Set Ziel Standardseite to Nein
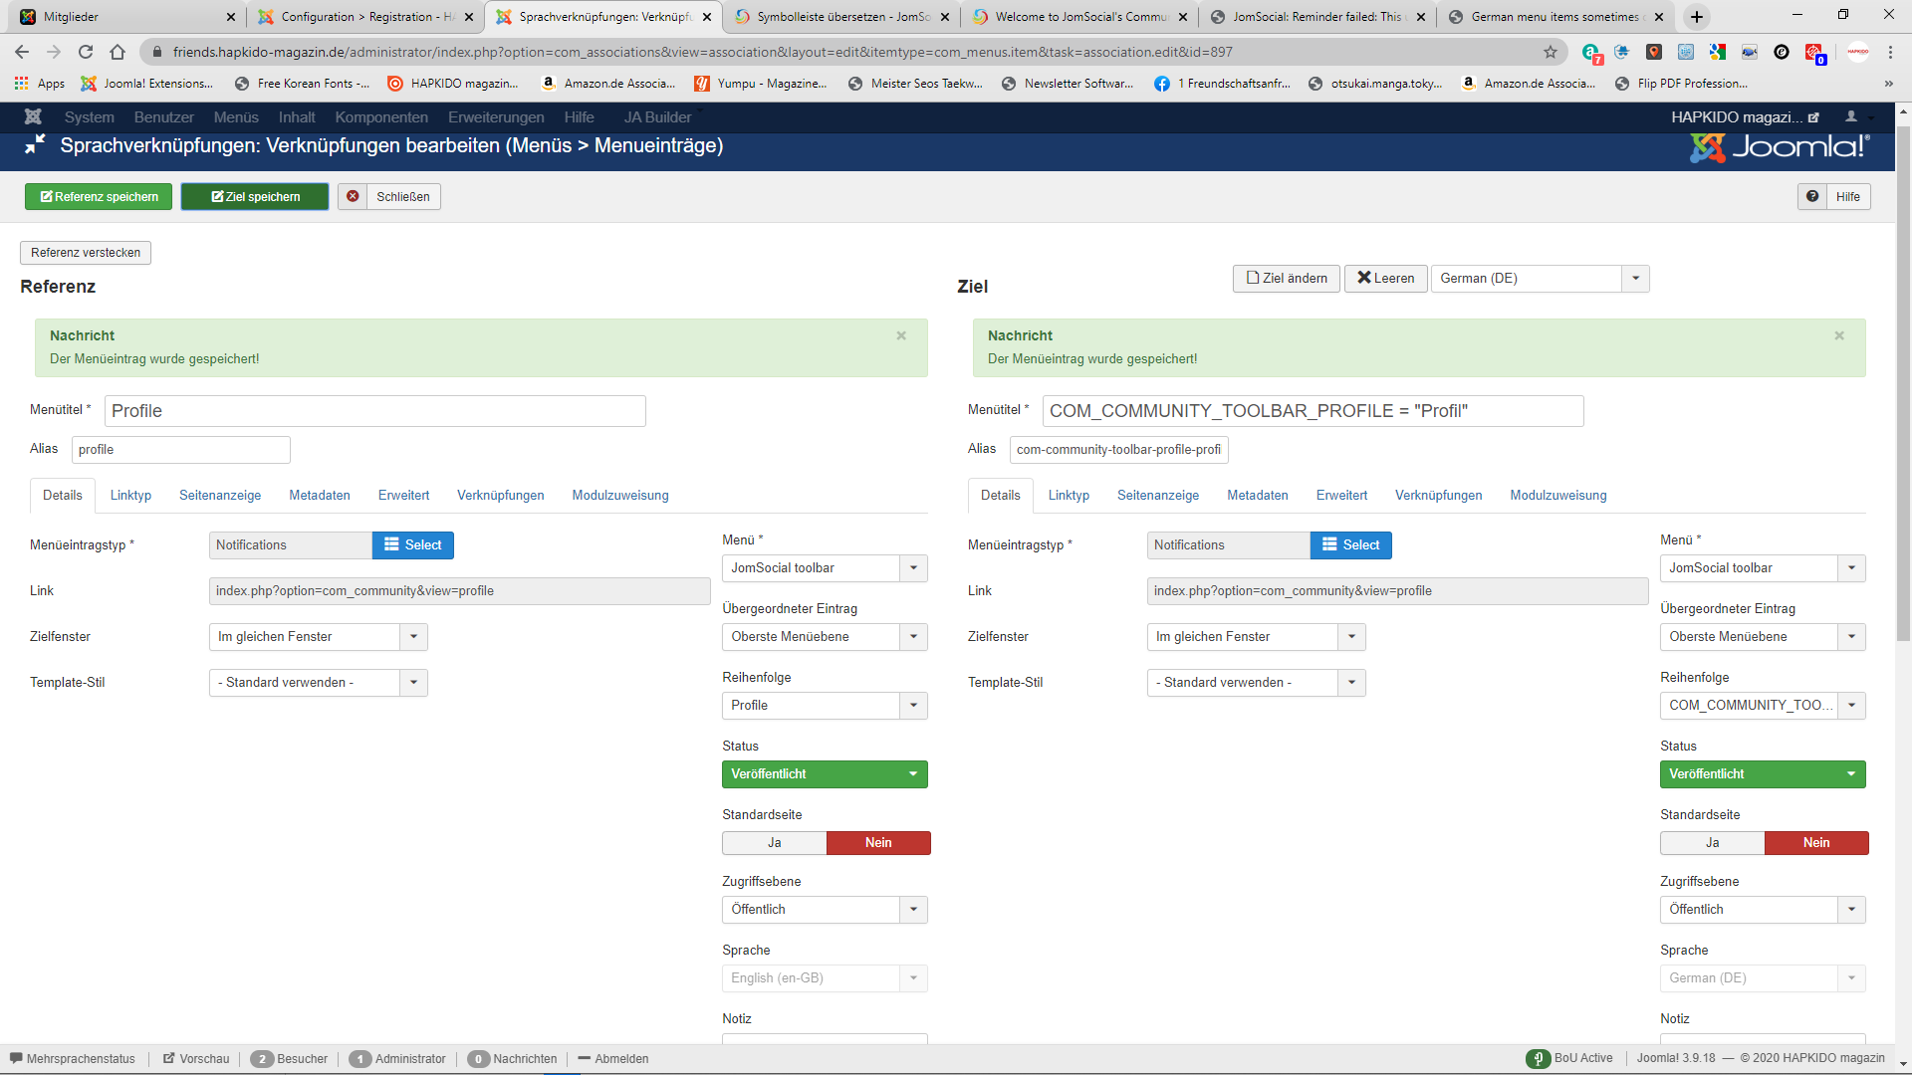 pos(1815,842)
